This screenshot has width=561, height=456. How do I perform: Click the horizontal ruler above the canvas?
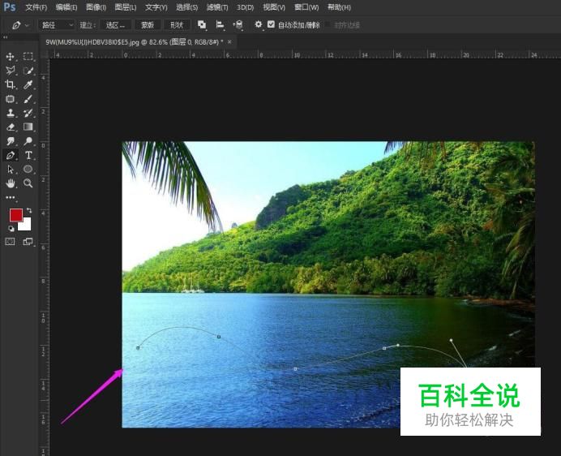pos(304,54)
